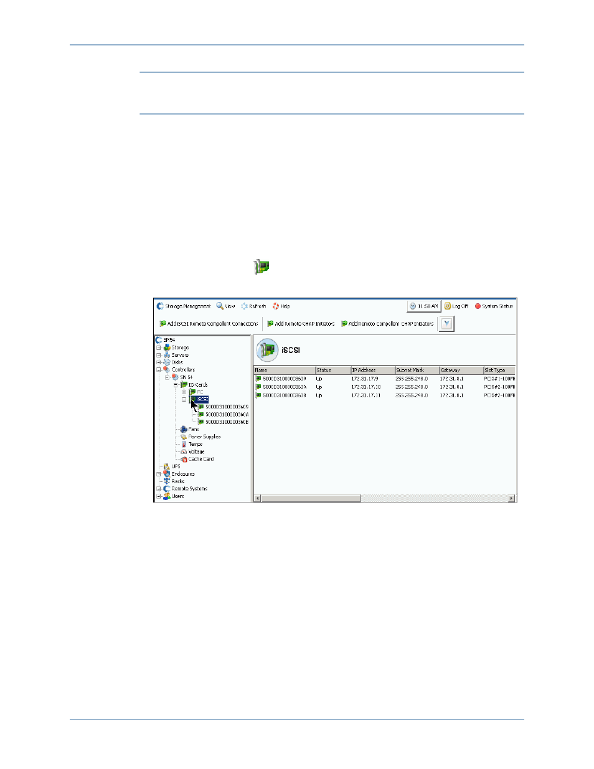Sort table by IP Address column header

pyautogui.click(x=372, y=370)
